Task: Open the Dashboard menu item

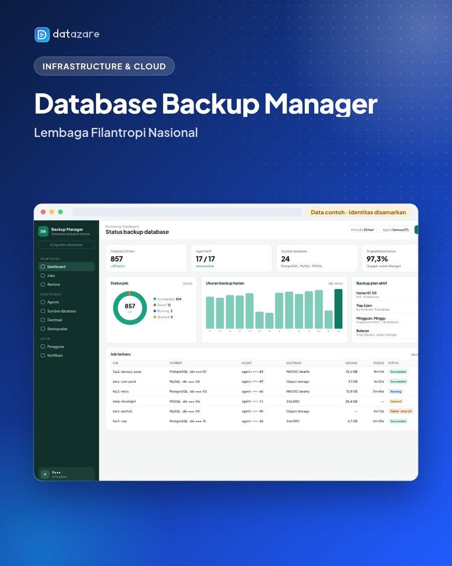Action: (66, 266)
